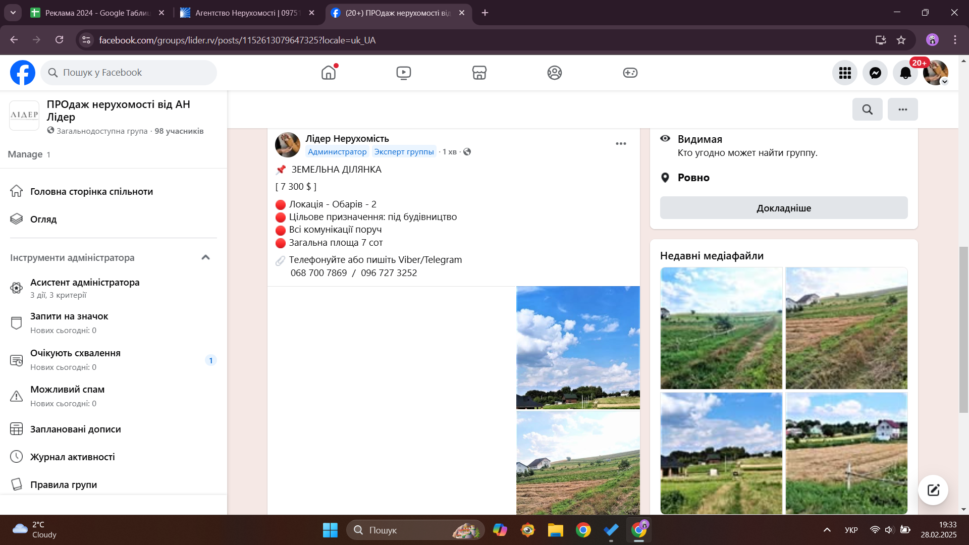Open the notifications bell
The height and width of the screenshot is (545, 969).
(x=905, y=73)
